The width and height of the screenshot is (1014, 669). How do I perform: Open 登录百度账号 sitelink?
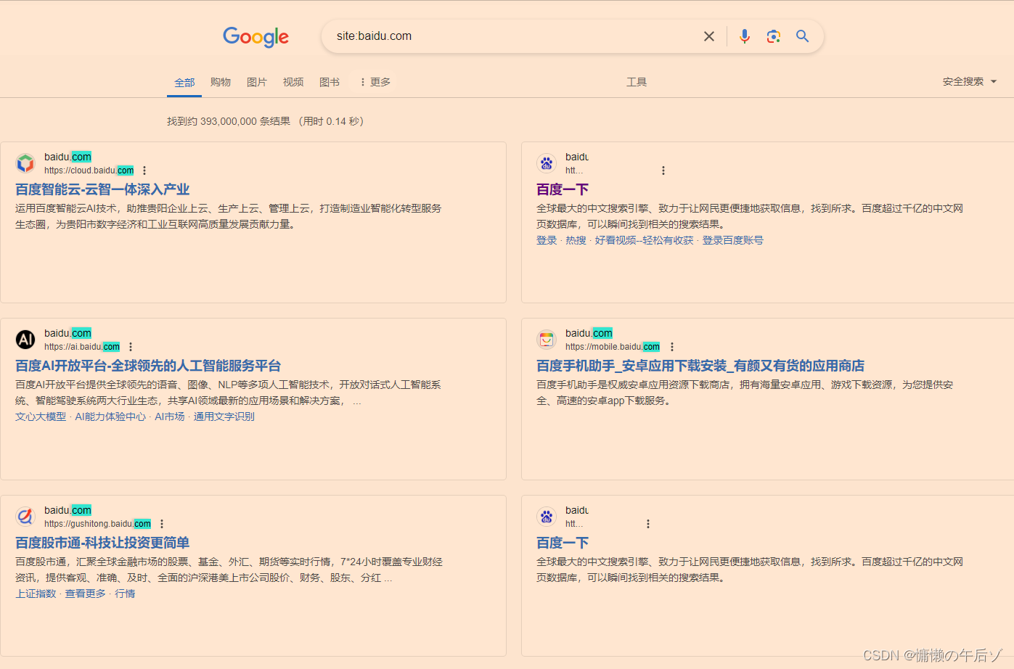(x=732, y=240)
